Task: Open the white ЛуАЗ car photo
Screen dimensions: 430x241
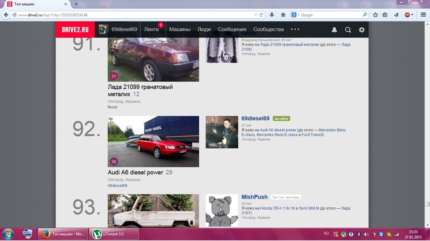Action: (153, 211)
